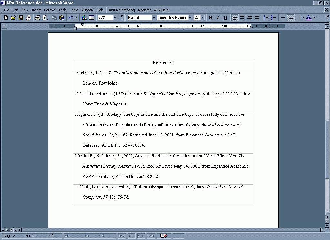Click the APA Referencing menu button
The height and width of the screenshot is (240, 330).
(121, 10)
